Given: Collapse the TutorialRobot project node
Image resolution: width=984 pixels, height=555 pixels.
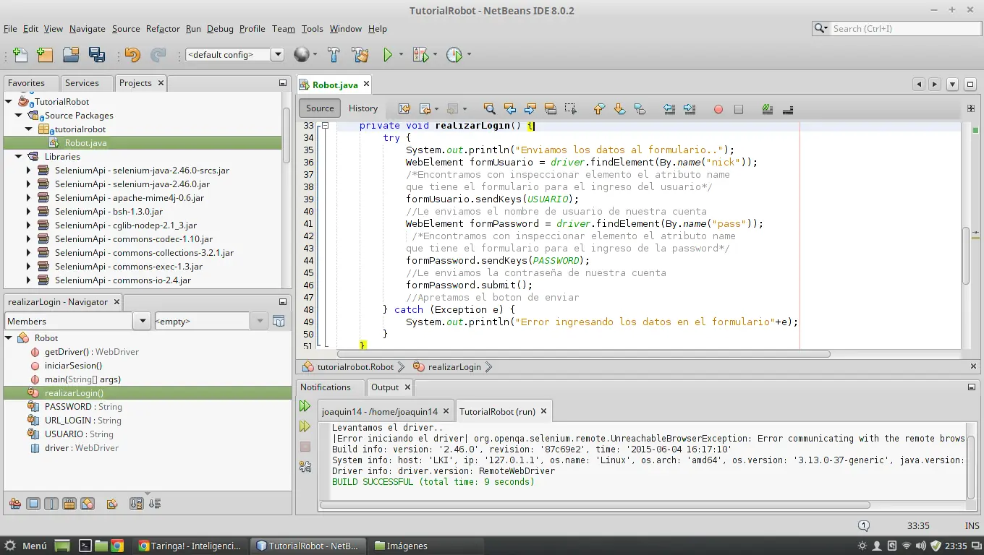Looking at the screenshot, I should tap(9, 102).
